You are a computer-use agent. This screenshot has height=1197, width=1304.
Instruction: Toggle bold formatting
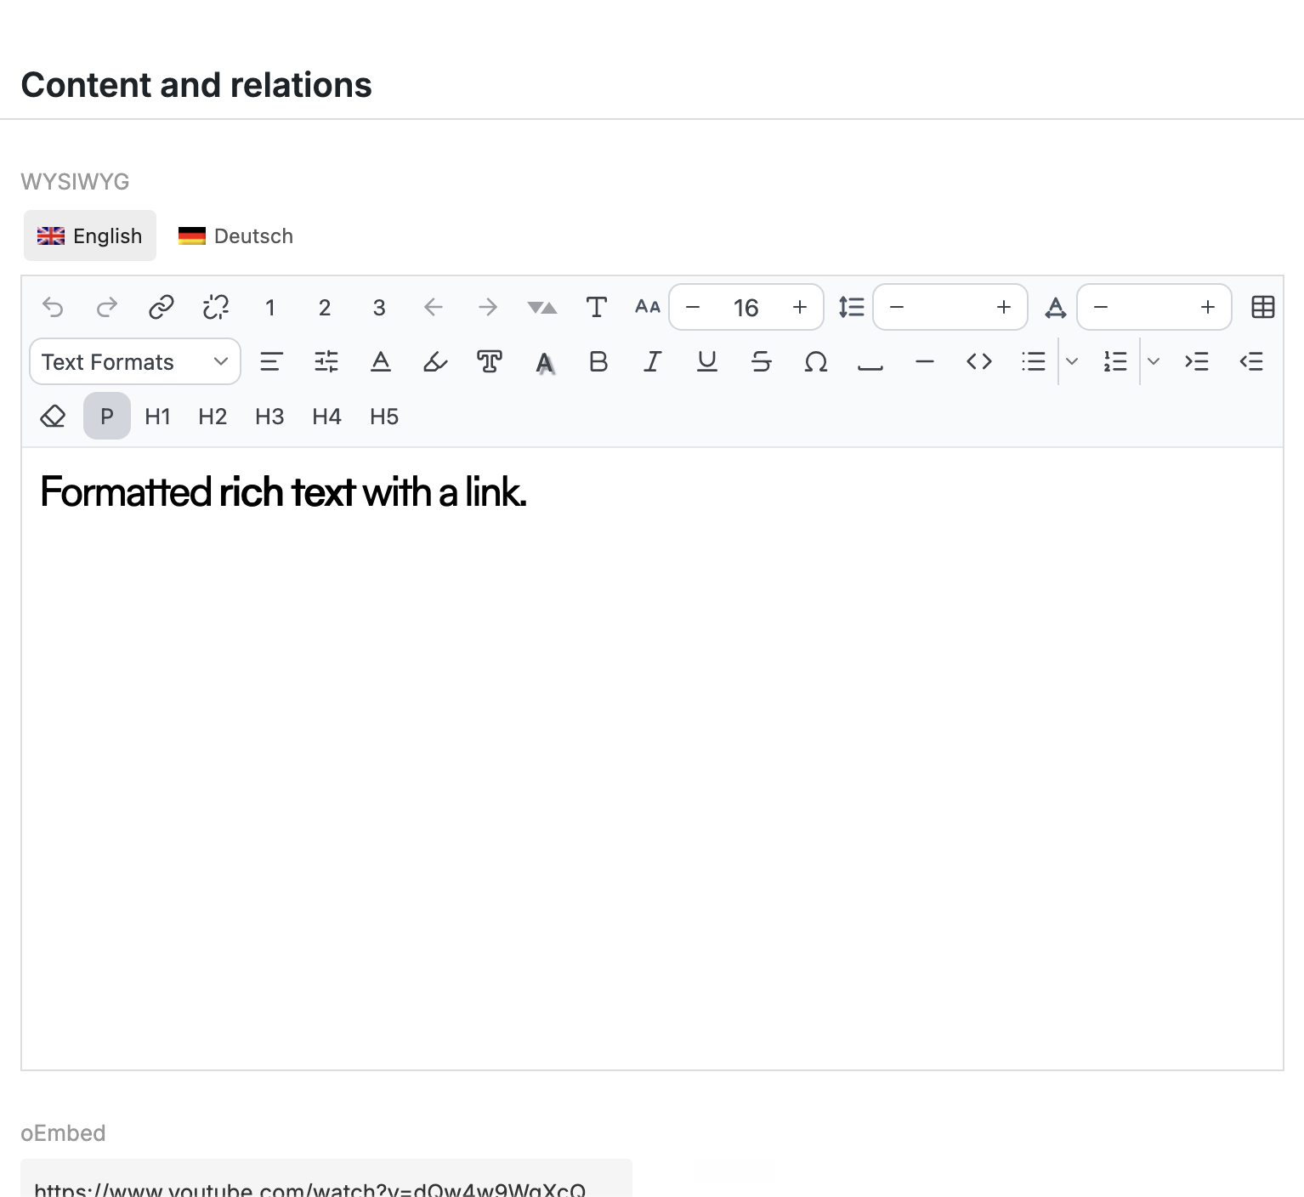tap(598, 361)
